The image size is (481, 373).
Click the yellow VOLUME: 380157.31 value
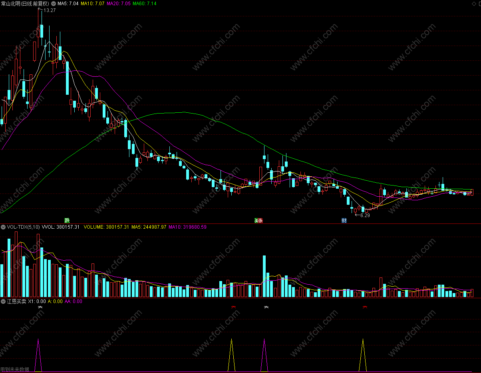(107, 227)
